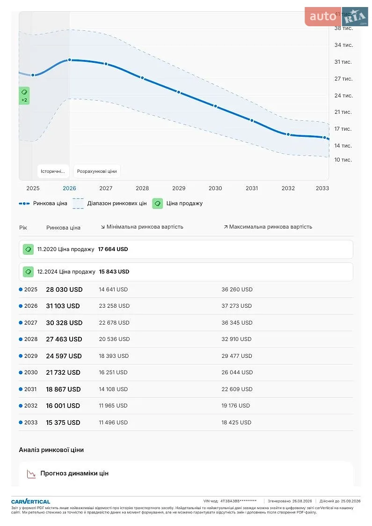Click the highlighted 2026 year axis label
This screenshot has height=526, width=372.
click(69, 188)
